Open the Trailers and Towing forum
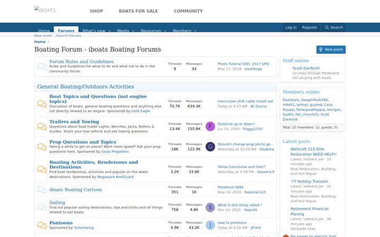Image resolution: width=380 pixels, height=237 pixels. click(74, 122)
